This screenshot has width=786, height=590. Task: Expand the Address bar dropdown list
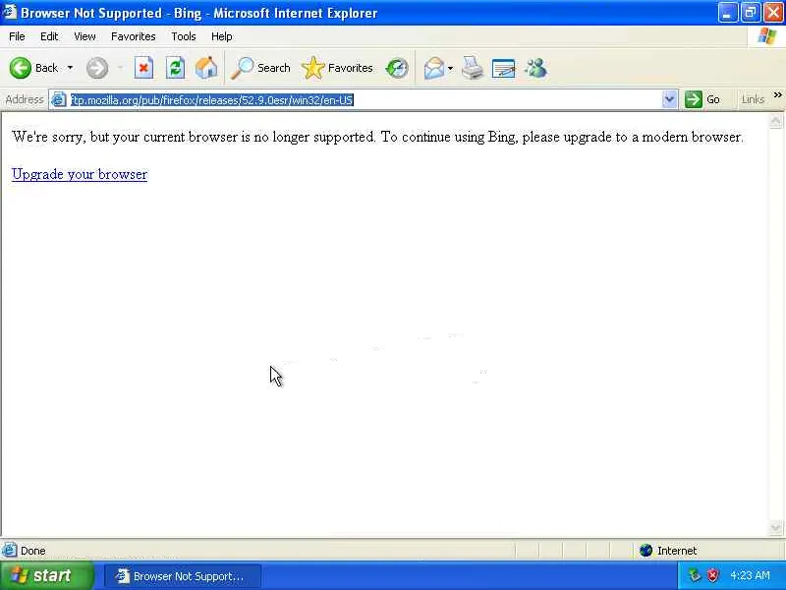click(669, 99)
